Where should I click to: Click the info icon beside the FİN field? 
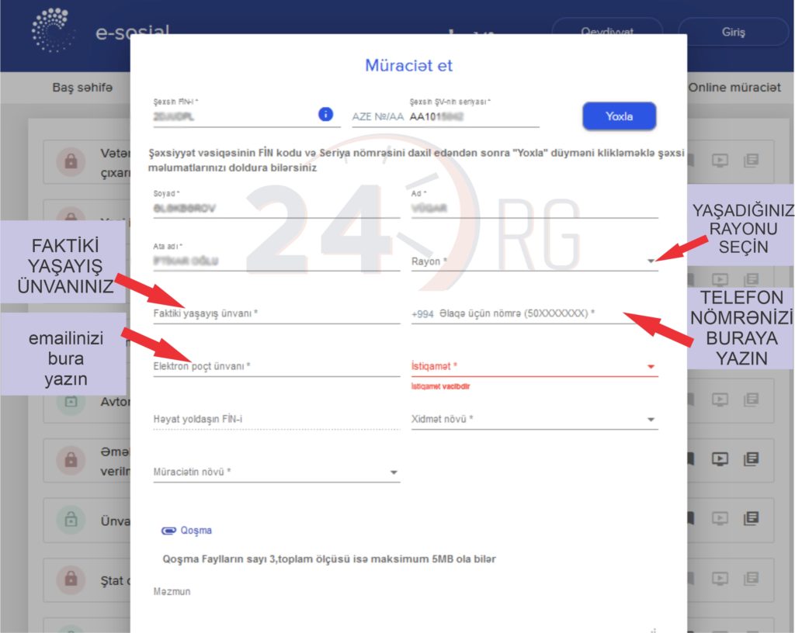pos(326,115)
